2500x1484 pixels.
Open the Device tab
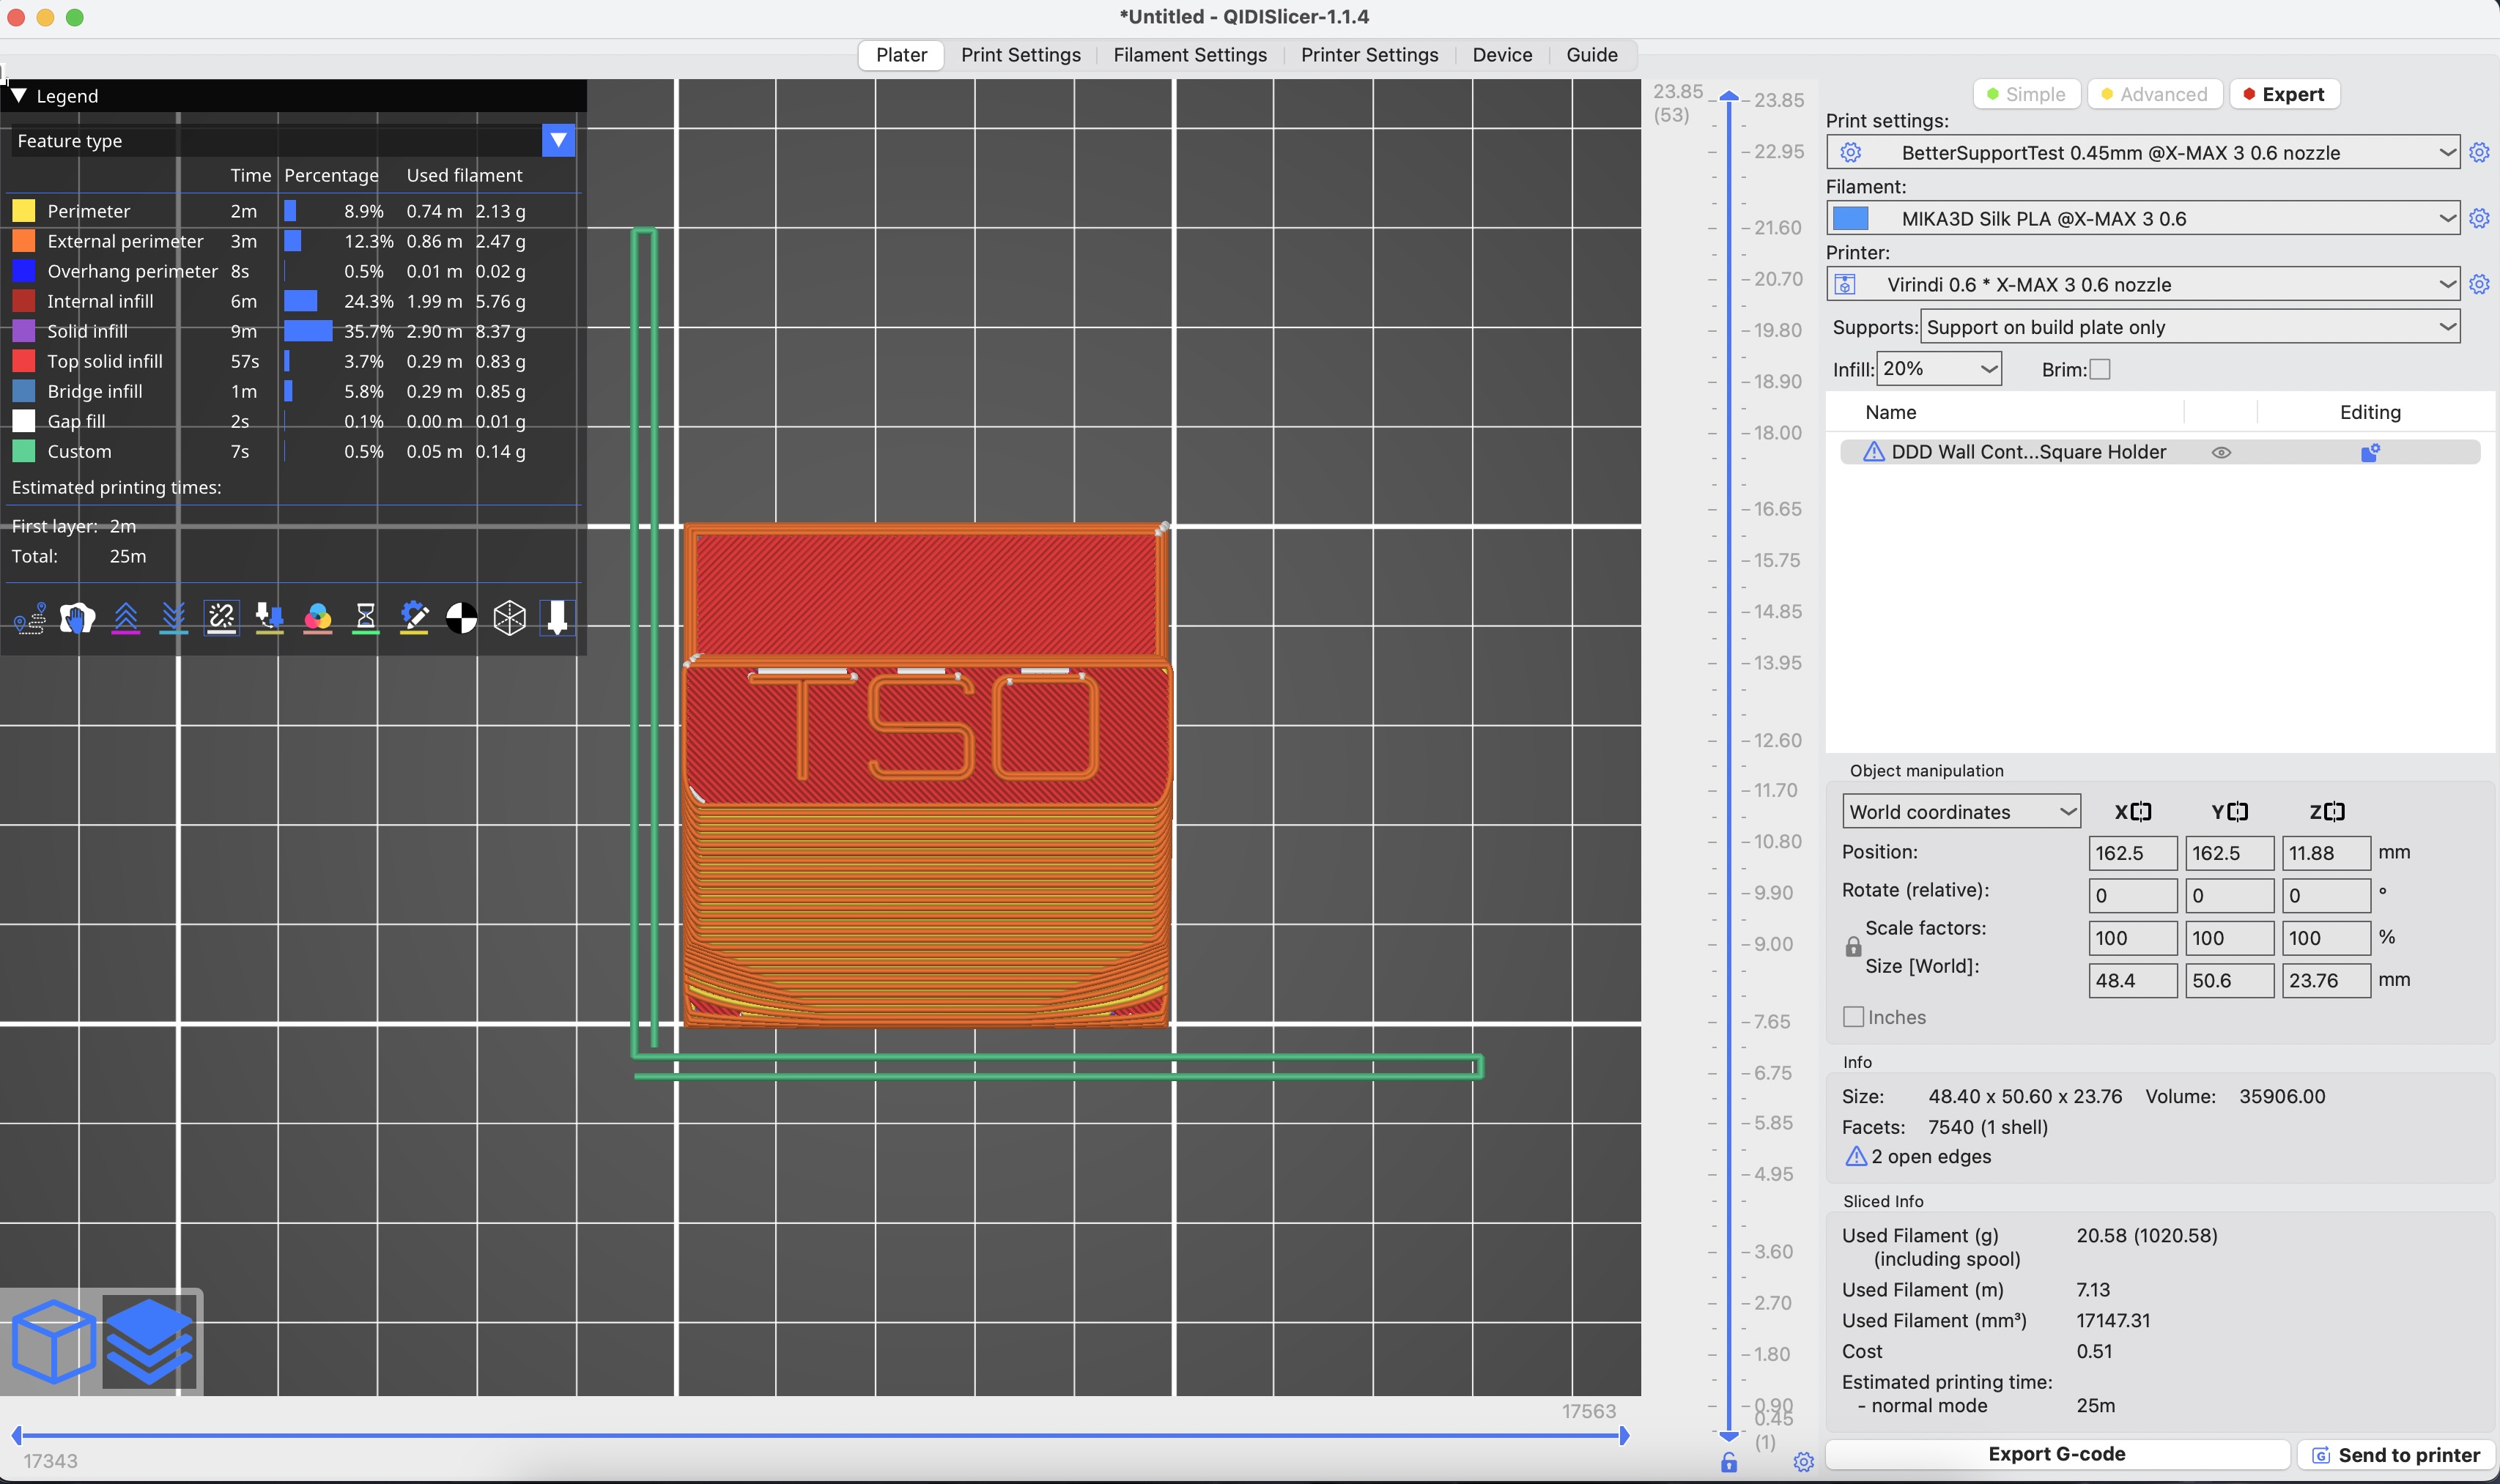[1502, 55]
